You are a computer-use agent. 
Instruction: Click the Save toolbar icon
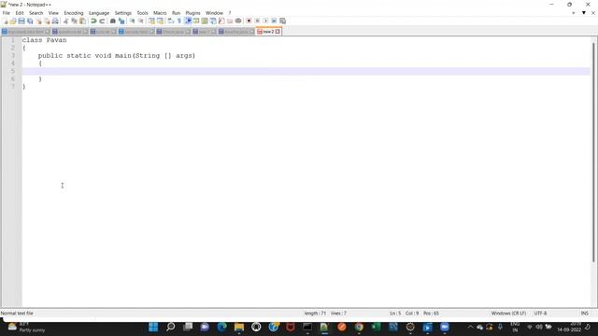[21, 21]
